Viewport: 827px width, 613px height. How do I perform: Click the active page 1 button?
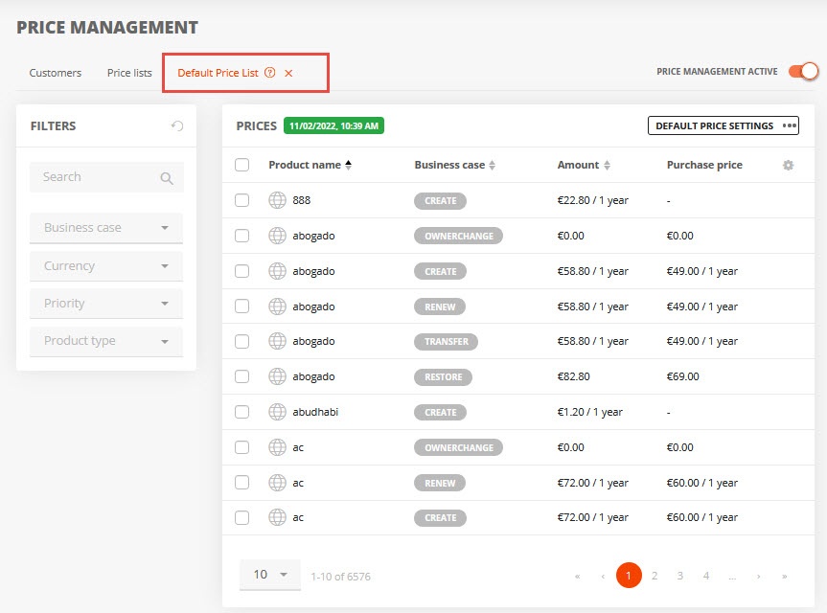pyautogui.click(x=629, y=575)
